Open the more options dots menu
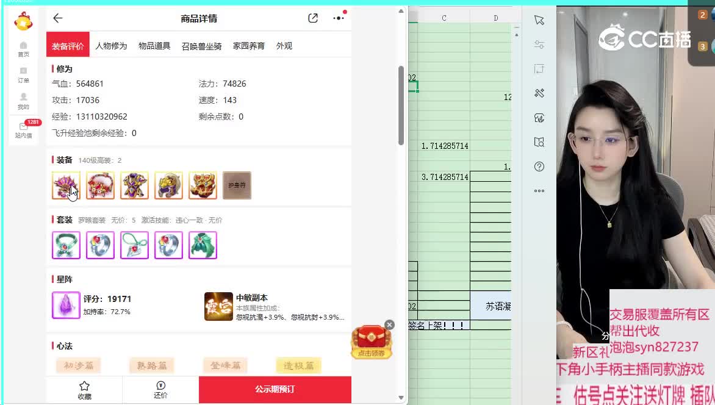This screenshot has width=715, height=405. tap(339, 18)
